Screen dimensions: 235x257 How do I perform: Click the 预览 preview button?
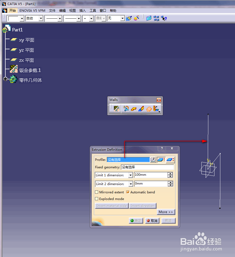coord(168,221)
